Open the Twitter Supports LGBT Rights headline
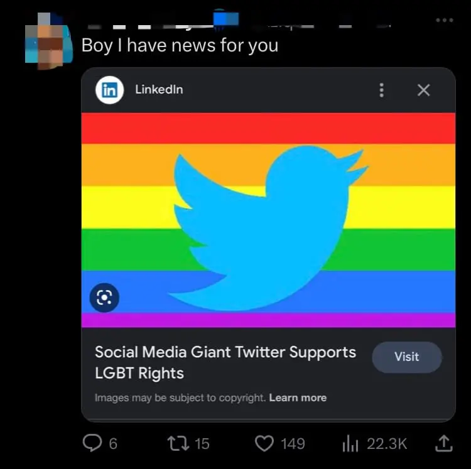471x469 pixels. (x=225, y=362)
